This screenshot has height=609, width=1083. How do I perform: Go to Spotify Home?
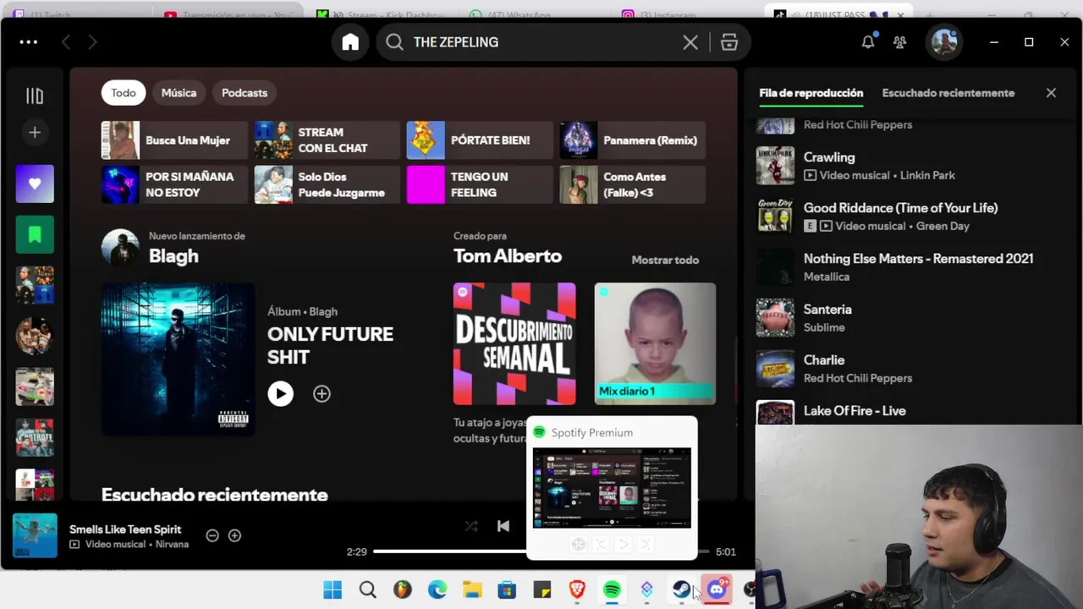[x=350, y=42]
